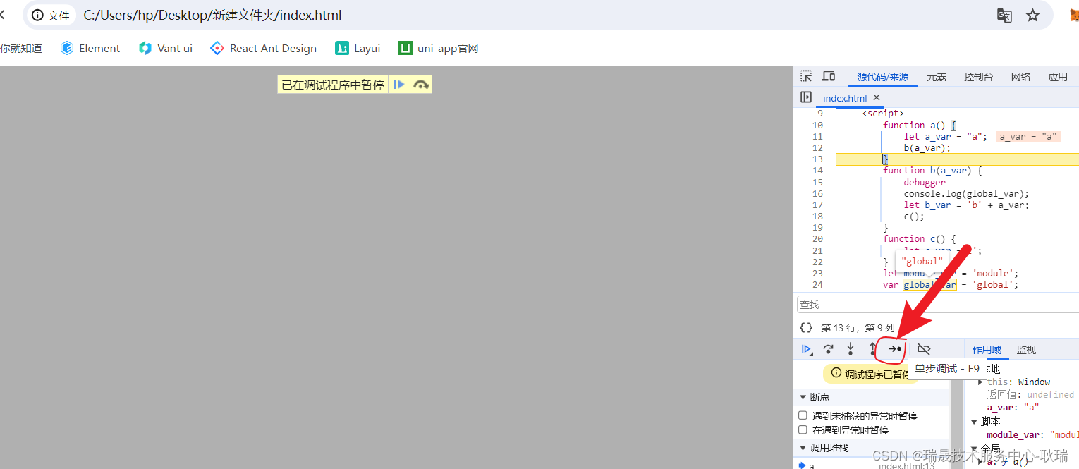
Task: Select call stack frame a
Action: point(811,465)
